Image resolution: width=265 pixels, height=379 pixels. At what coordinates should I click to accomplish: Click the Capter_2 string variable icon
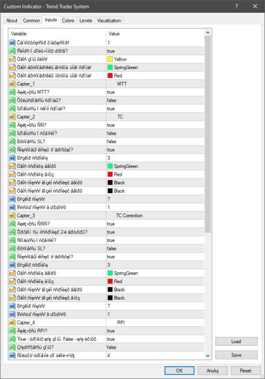pos(12,117)
